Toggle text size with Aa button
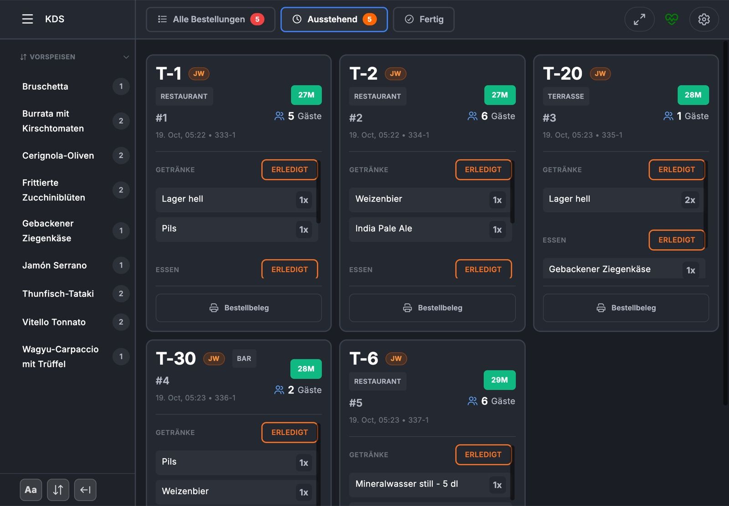Image resolution: width=729 pixels, height=506 pixels. tap(31, 490)
